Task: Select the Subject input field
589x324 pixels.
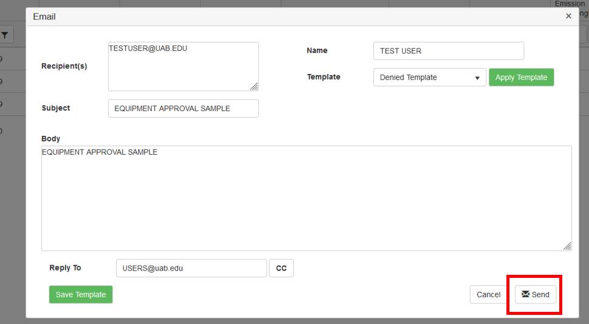Action: pos(183,109)
